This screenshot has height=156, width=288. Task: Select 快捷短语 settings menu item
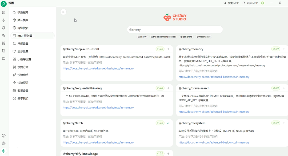point(33,83)
